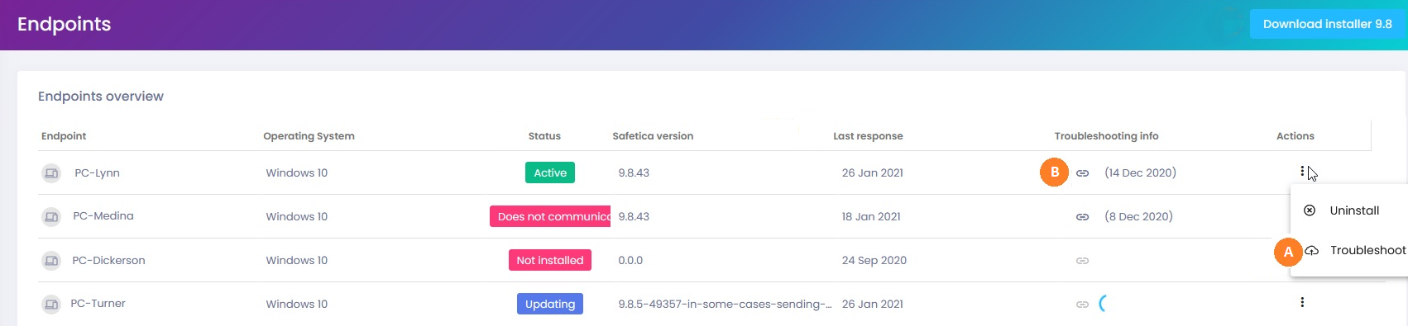Open PC-Lynn troubleshooting link icon

(1082, 173)
